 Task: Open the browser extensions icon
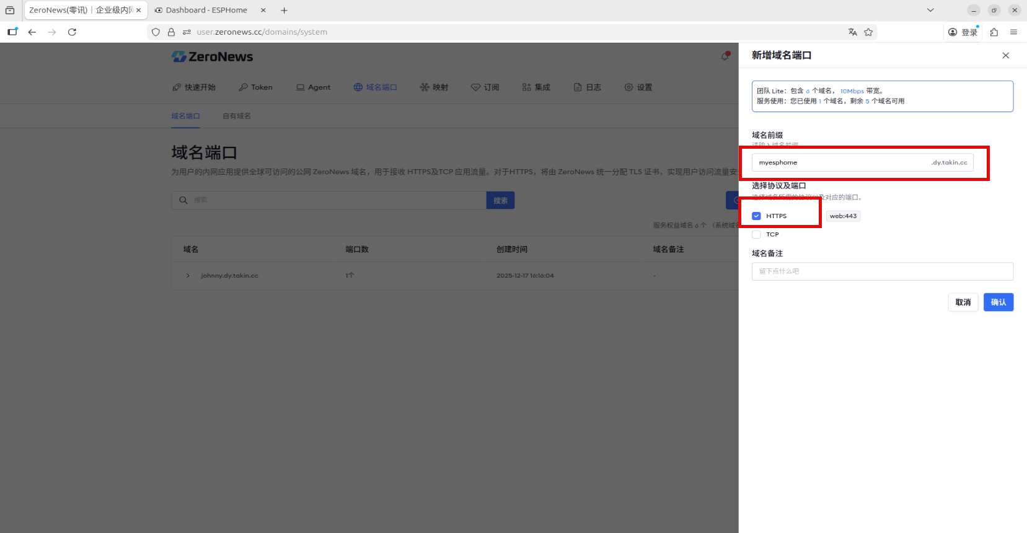click(x=994, y=32)
